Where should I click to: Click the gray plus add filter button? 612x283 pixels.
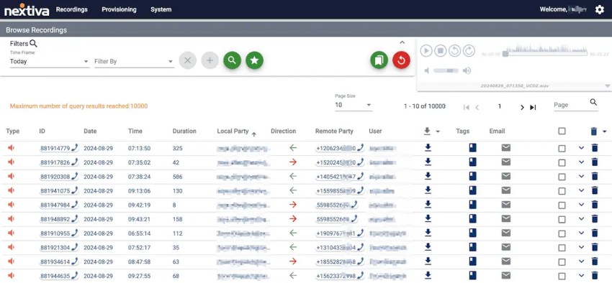click(x=210, y=60)
